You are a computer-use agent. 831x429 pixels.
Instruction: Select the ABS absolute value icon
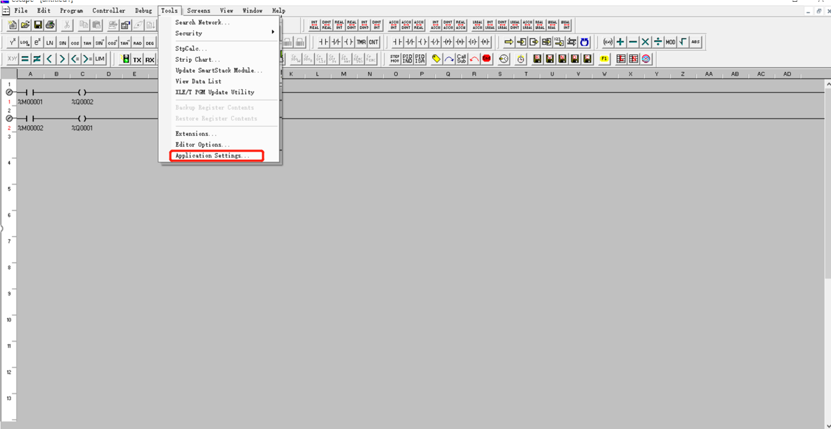pyautogui.click(x=696, y=42)
